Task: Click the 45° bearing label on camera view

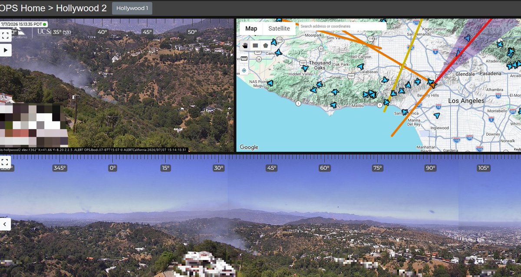Action: pos(147,32)
